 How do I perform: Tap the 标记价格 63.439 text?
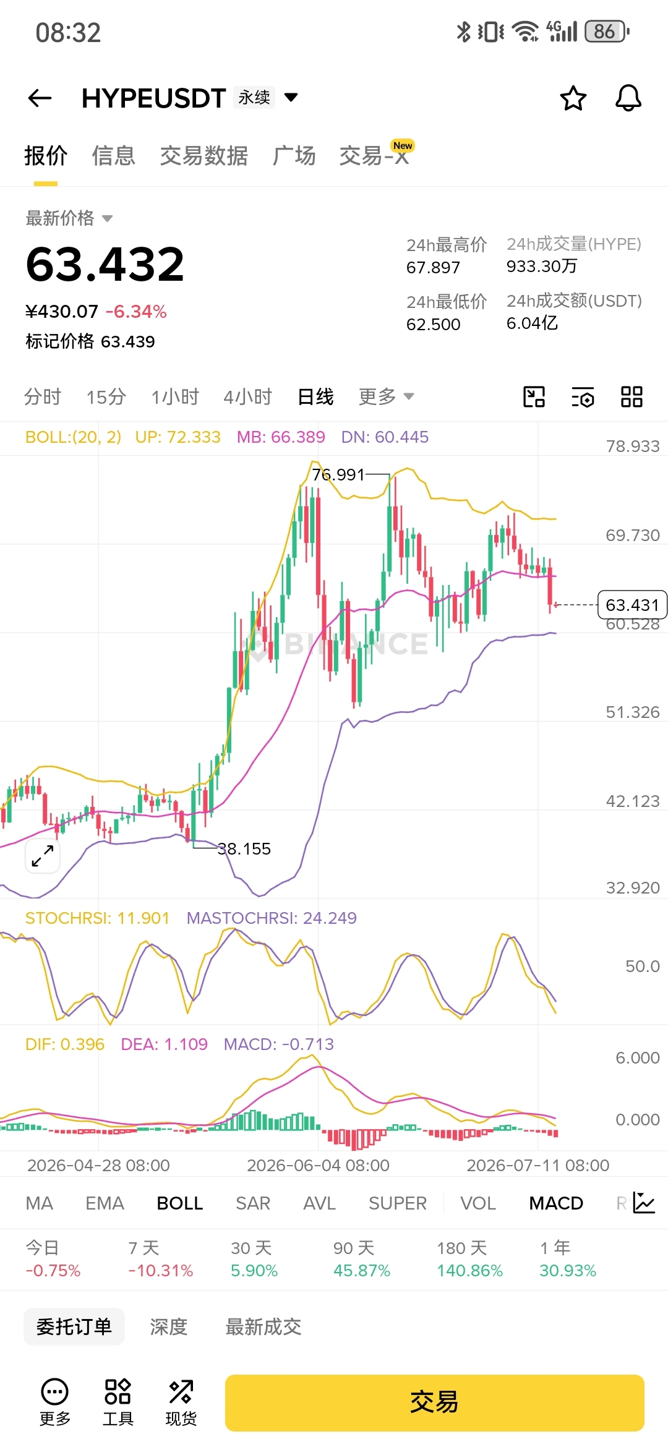pyautogui.click(x=90, y=341)
